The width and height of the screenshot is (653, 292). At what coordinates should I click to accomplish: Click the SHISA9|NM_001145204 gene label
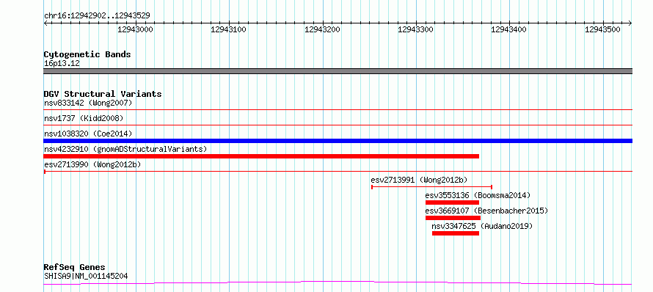(x=86, y=276)
